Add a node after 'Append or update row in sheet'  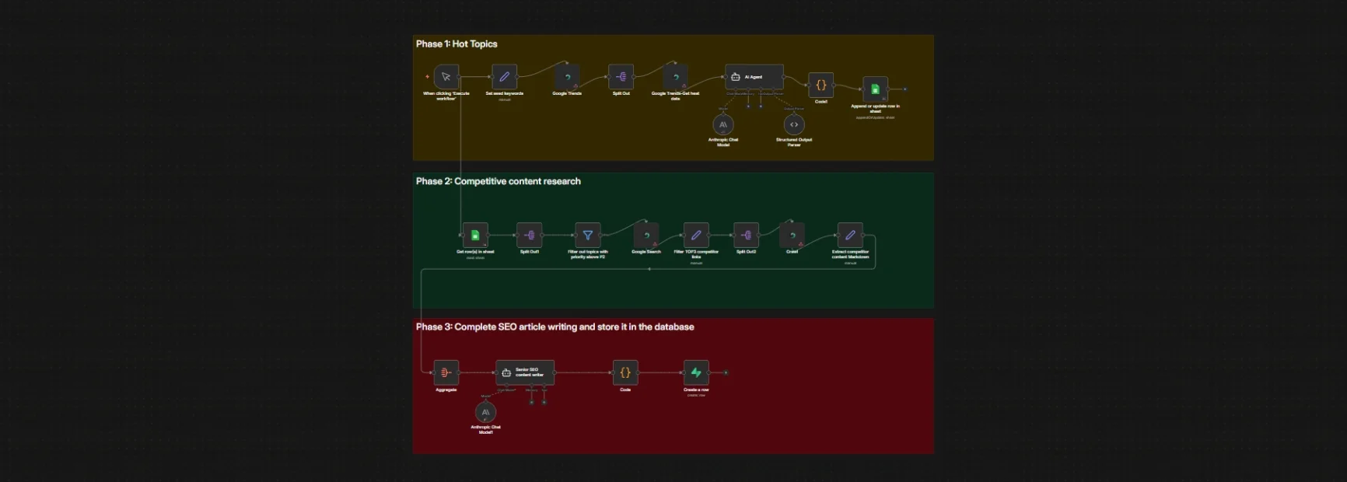(x=904, y=89)
